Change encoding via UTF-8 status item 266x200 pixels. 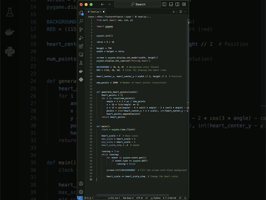tap(139, 198)
